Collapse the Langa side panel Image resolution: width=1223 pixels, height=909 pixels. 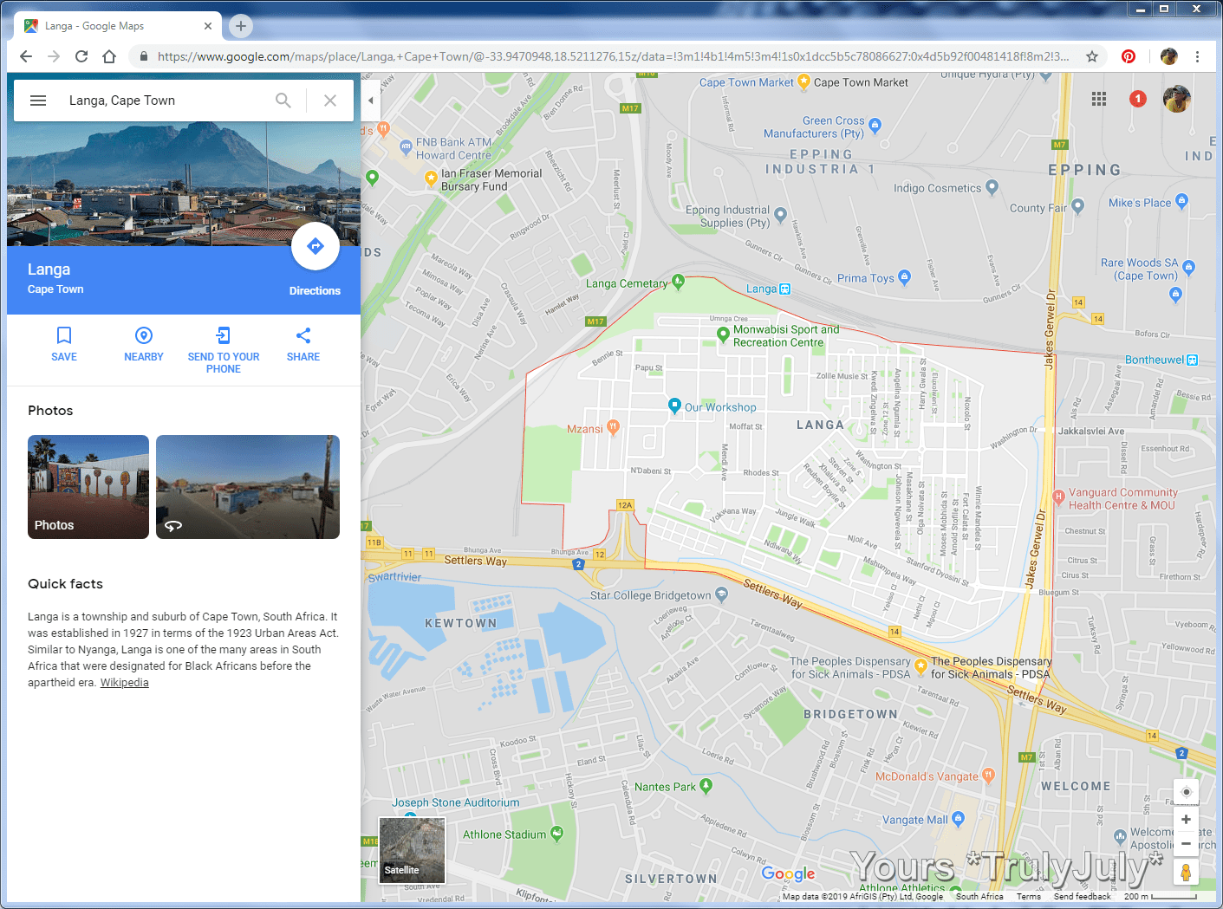click(370, 100)
